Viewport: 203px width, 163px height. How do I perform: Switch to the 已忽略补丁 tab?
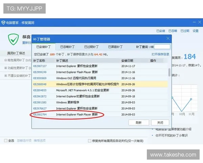(67, 47)
